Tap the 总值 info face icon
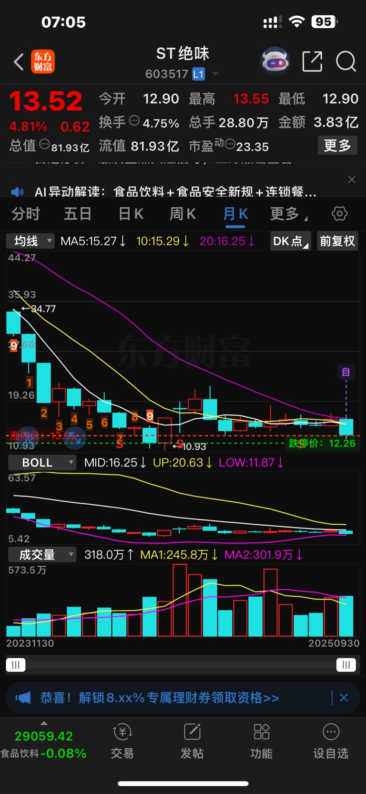The image size is (366, 794). (x=44, y=144)
